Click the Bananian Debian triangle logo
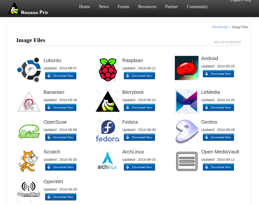Screen dimensions: 259x205 pyautogui.click(x=29, y=102)
